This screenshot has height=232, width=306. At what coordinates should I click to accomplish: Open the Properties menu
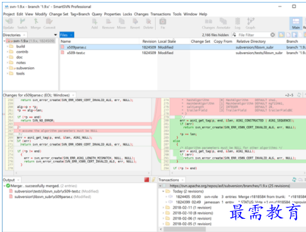point(112,14)
